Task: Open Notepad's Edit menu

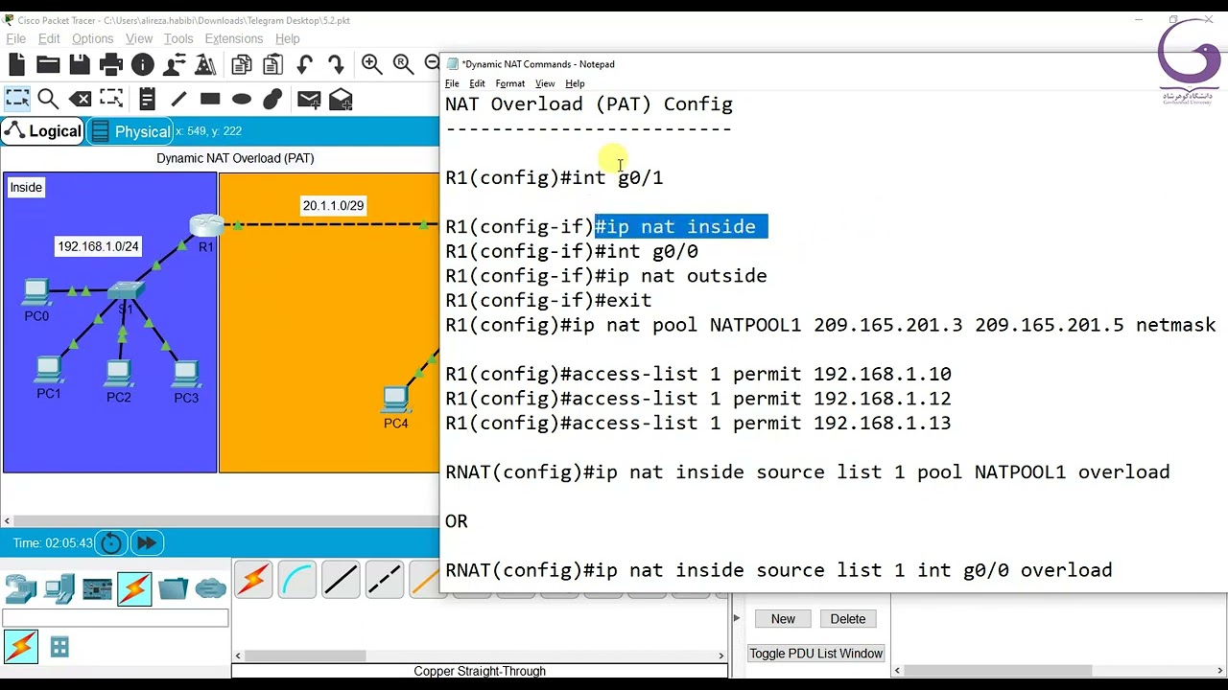Action: [477, 83]
